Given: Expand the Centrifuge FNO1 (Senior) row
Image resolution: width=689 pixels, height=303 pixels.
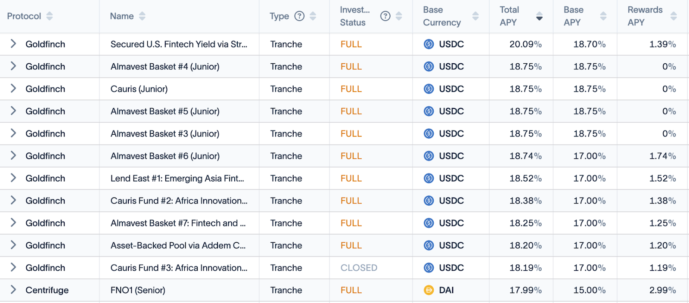Looking at the screenshot, I should 13,290.
